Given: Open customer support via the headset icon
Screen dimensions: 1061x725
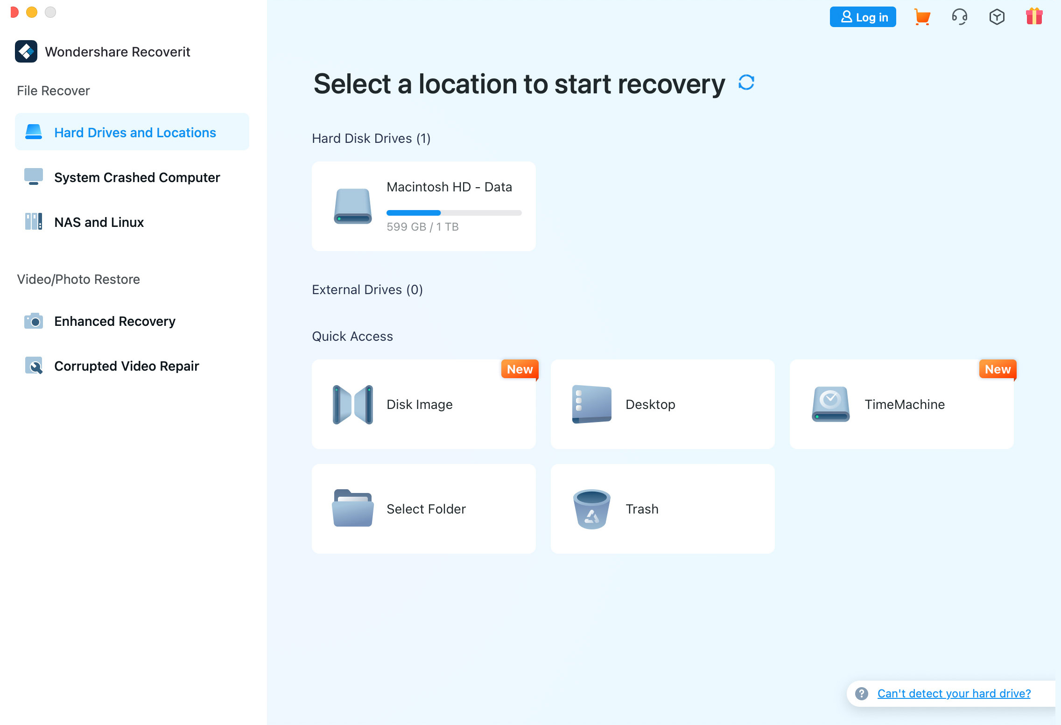Looking at the screenshot, I should [959, 17].
